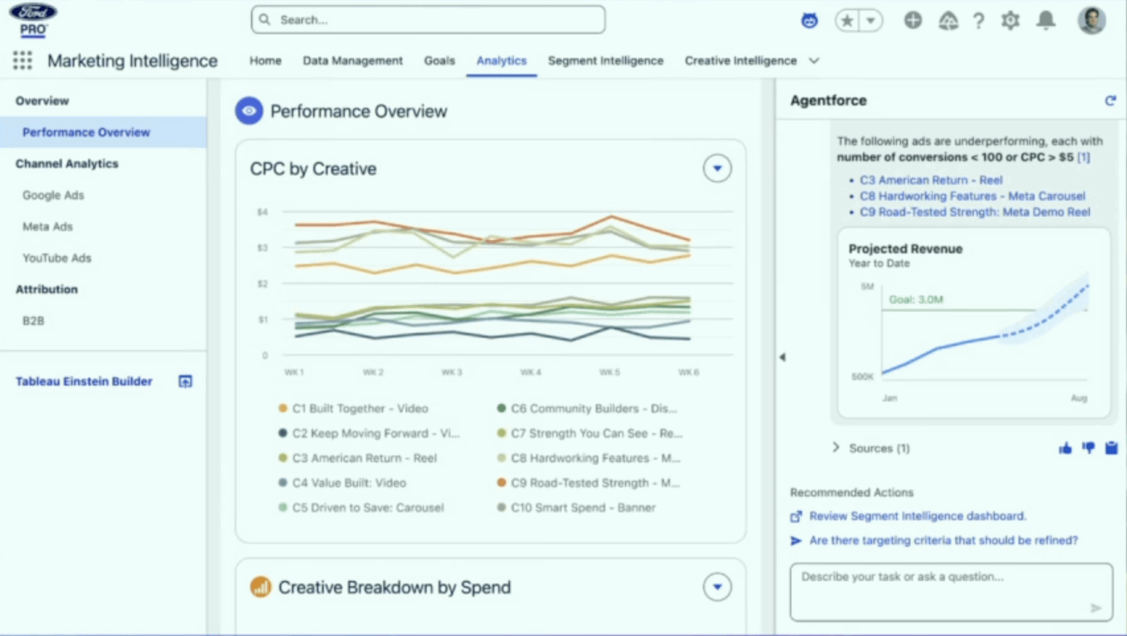Open C9 Road-Tested Strength: Meta Demo Reel link
The image size is (1127, 636).
pyautogui.click(x=975, y=212)
